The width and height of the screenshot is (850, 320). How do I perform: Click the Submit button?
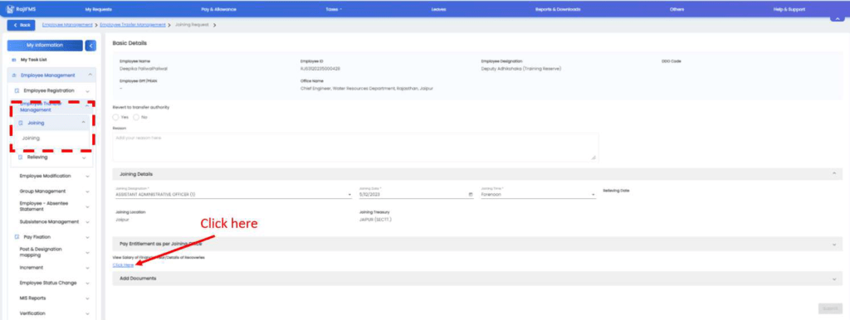[830, 308]
